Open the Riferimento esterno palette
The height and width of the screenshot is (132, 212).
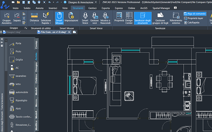(176, 18)
